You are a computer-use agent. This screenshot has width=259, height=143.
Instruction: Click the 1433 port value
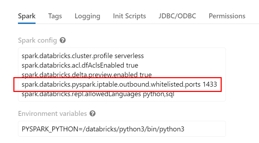point(210,84)
